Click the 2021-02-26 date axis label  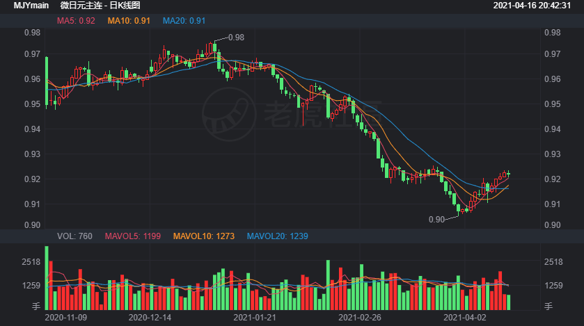point(360,318)
